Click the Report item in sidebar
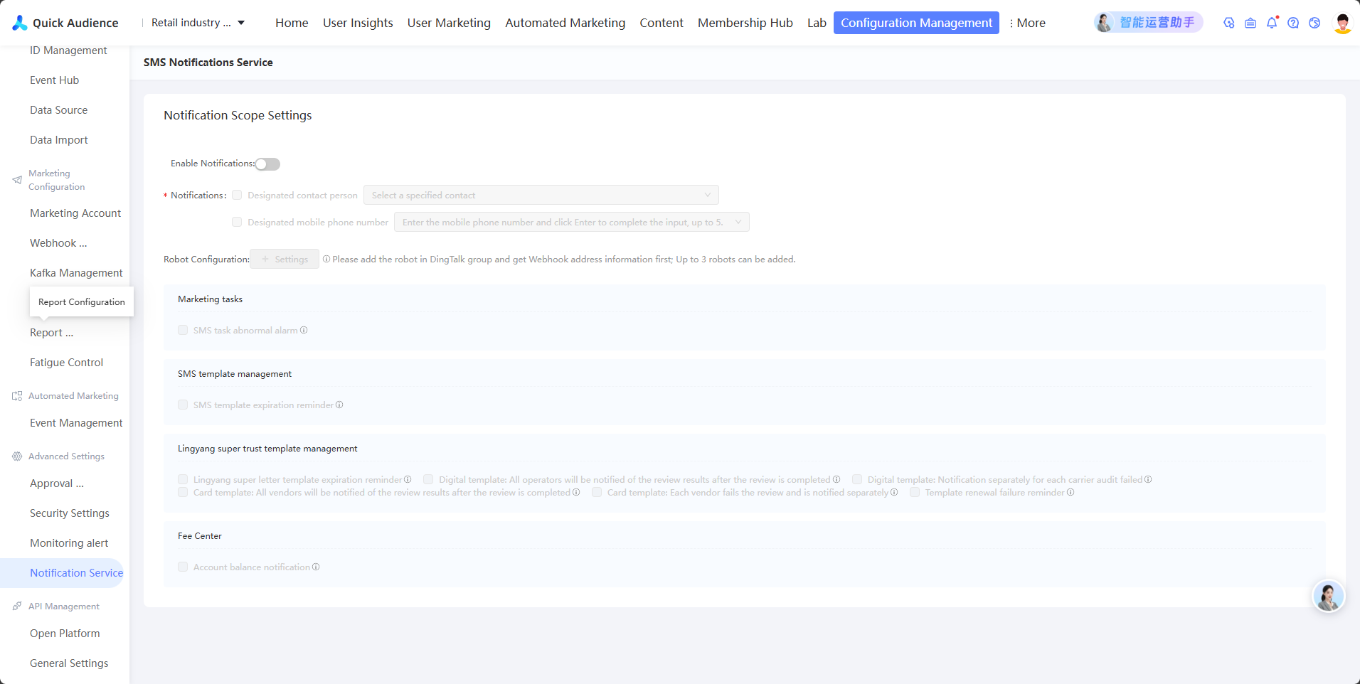Viewport: 1360px width, 684px height. [51, 333]
